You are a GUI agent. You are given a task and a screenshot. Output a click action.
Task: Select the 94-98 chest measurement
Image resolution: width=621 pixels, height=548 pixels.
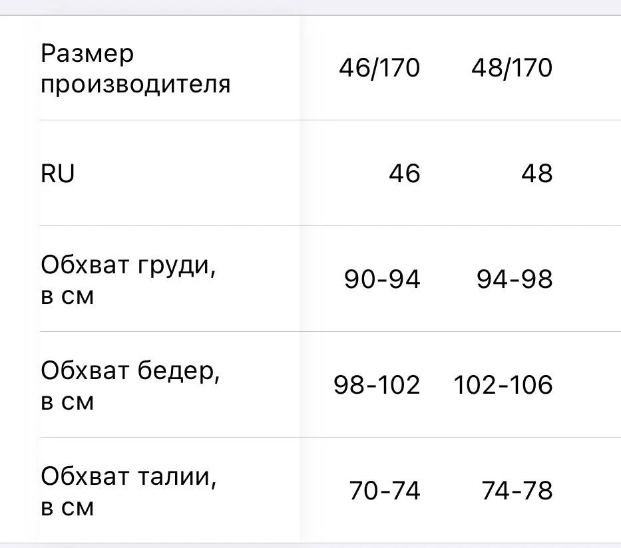515,279
